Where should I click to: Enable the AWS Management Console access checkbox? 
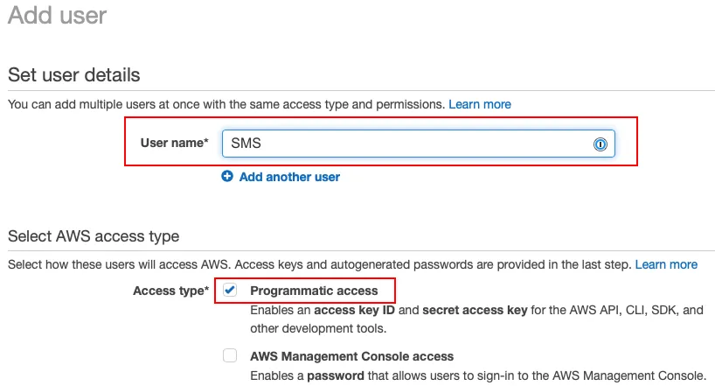point(230,355)
